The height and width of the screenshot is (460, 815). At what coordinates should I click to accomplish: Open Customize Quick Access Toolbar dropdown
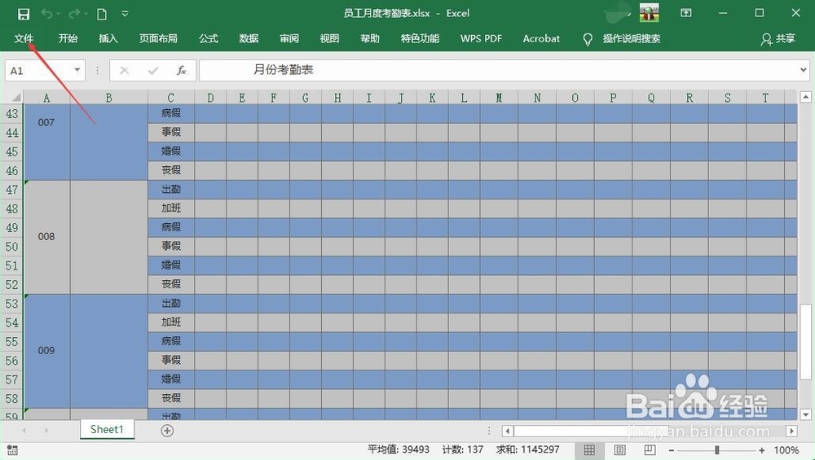[125, 14]
